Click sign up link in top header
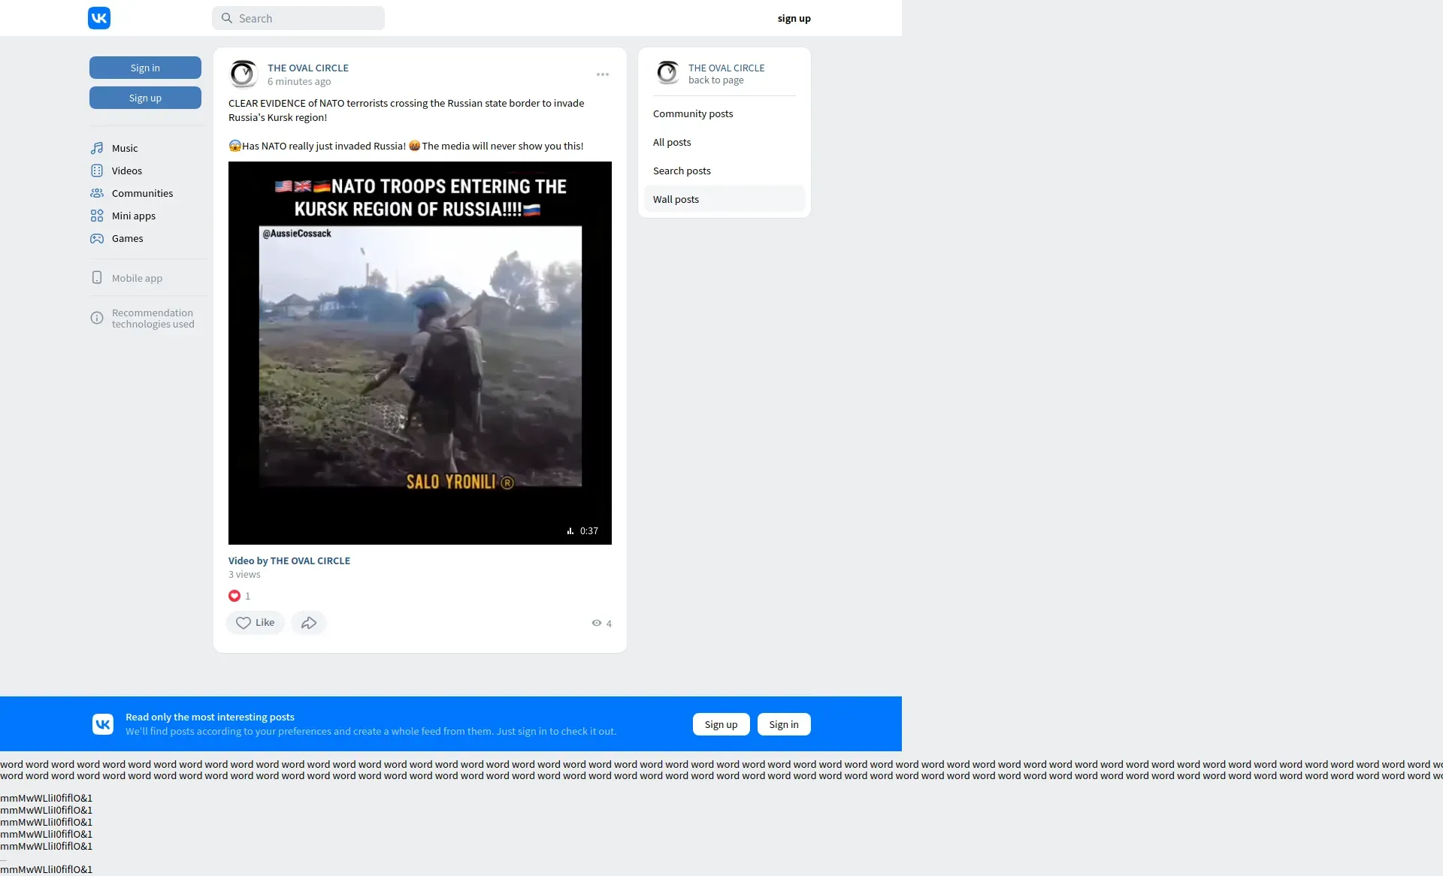Viewport: 1443px width, 876px height. [x=794, y=18]
